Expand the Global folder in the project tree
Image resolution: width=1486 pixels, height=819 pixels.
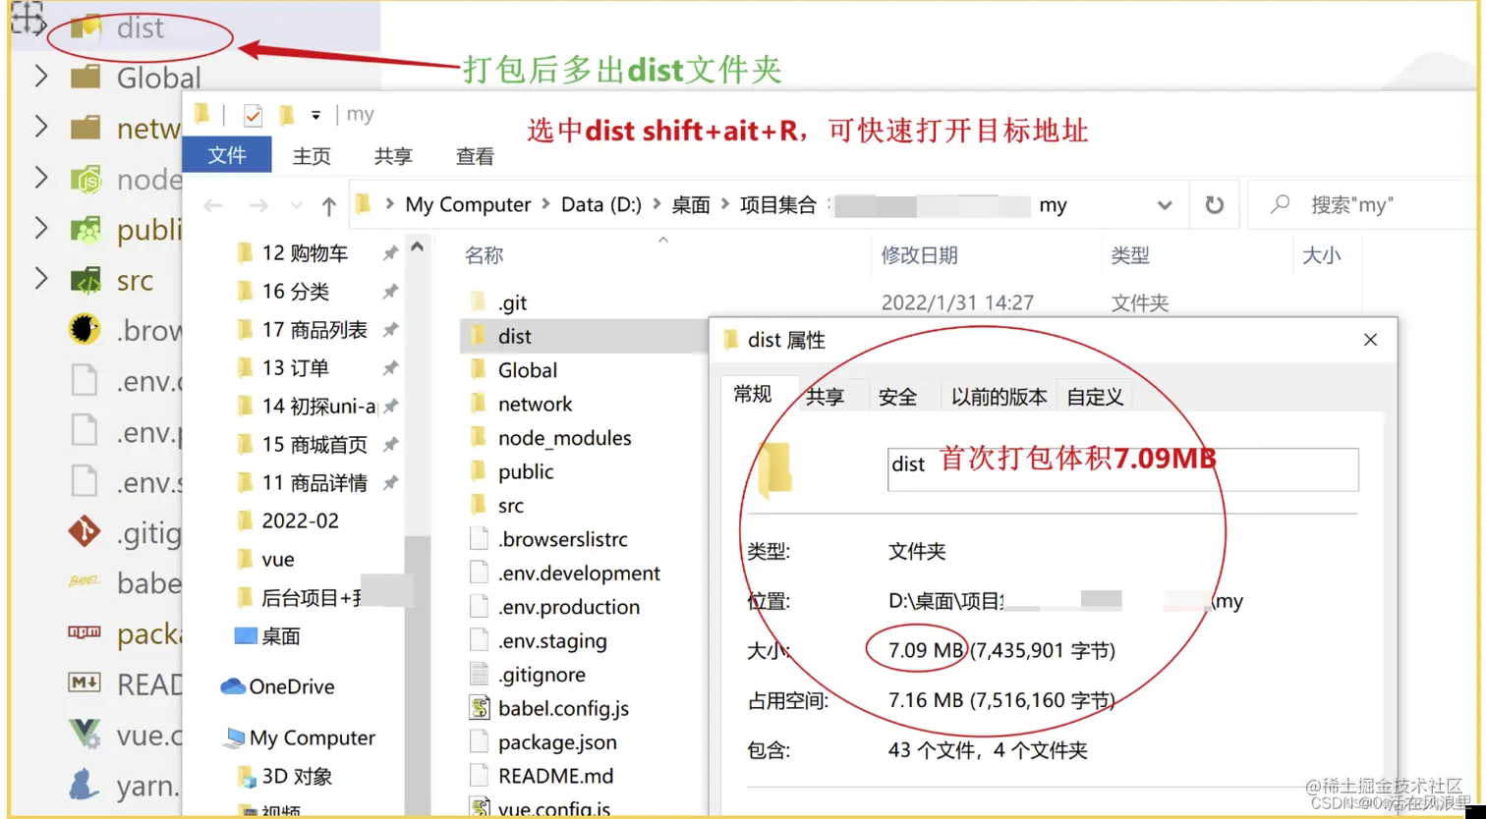pyautogui.click(x=41, y=76)
